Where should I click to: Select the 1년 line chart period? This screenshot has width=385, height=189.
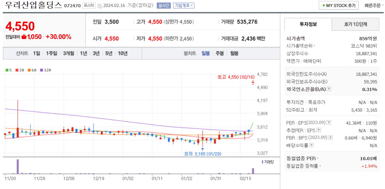click(x=83, y=53)
